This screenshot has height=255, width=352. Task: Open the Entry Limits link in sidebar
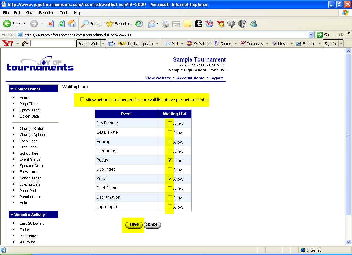pyautogui.click(x=29, y=172)
